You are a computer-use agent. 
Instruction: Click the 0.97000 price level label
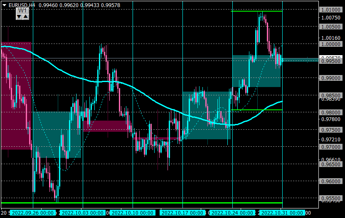click(x=331, y=147)
